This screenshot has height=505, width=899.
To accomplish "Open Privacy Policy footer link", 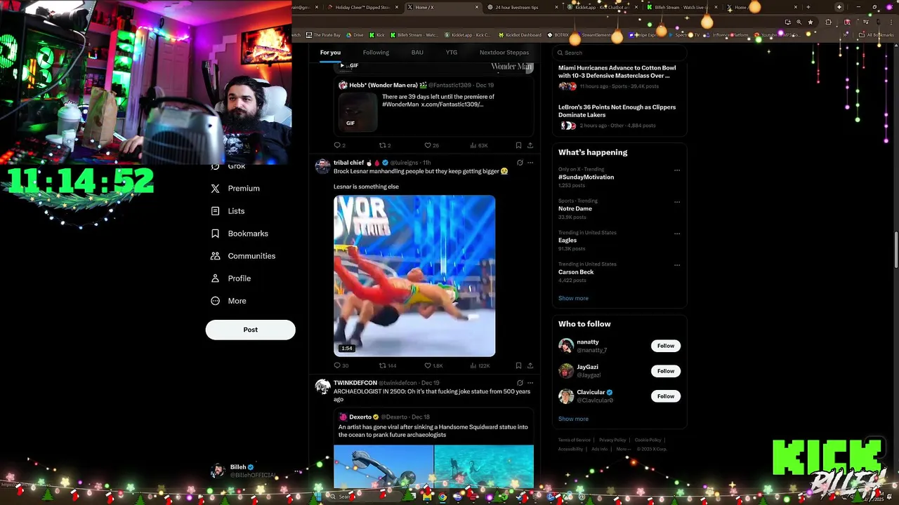I will pos(612,440).
